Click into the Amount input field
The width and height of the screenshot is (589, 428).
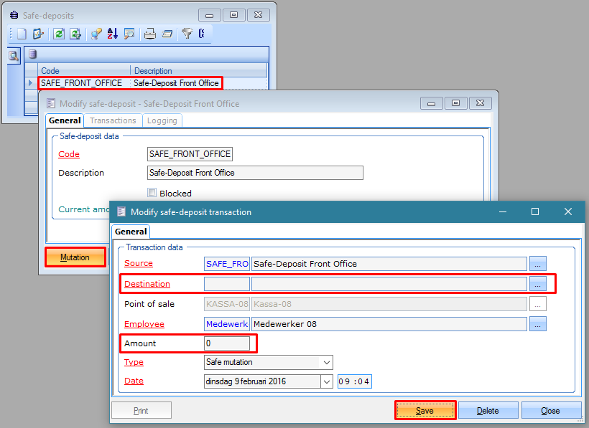(227, 344)
